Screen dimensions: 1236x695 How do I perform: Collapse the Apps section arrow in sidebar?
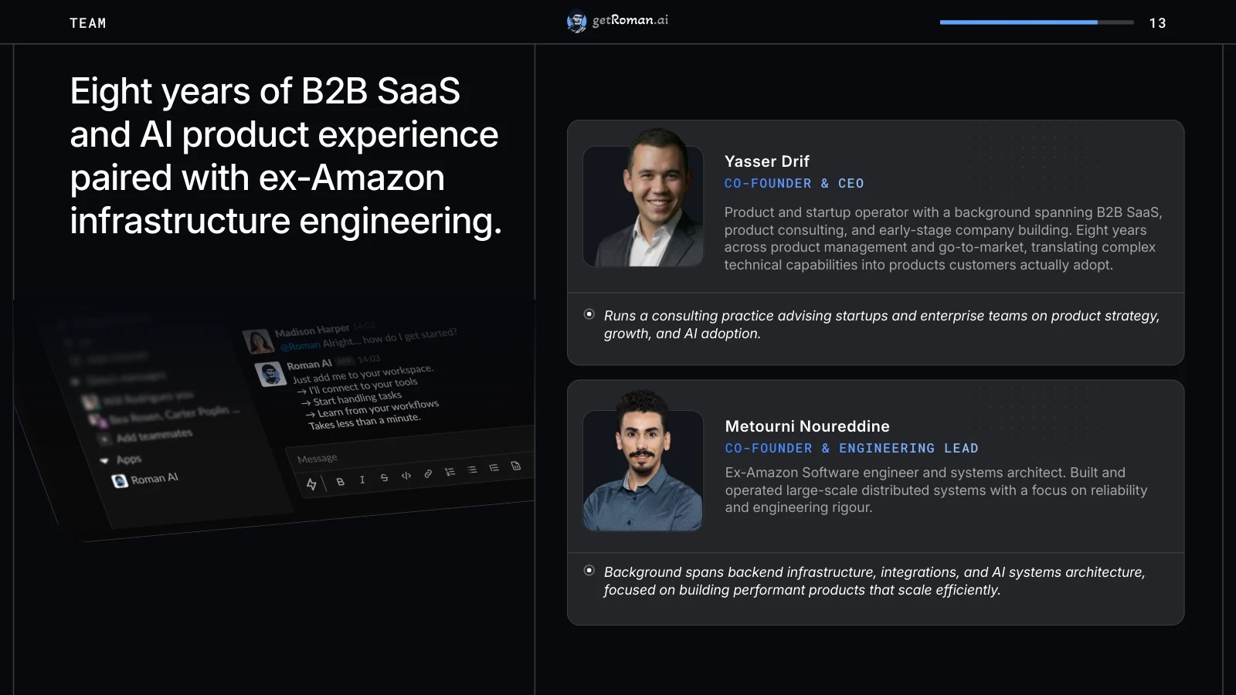[x=104, y=461]
